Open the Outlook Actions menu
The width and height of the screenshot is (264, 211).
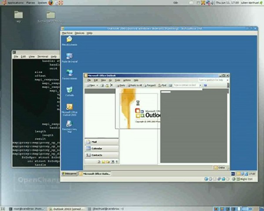pyautogui.click(x=127, y=80)
